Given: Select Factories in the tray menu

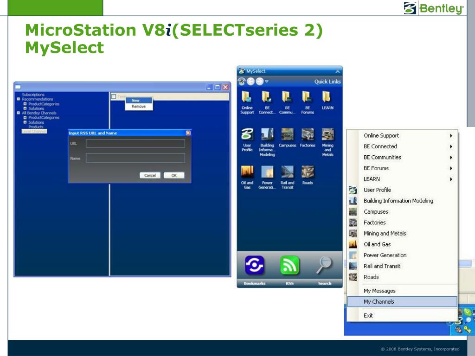Looking at the screenshot, I should click(x=402, y=223).
